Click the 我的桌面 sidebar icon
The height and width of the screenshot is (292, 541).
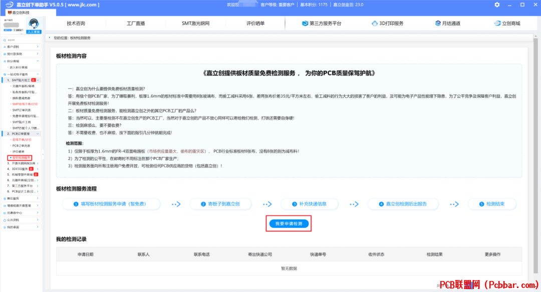[x=5, y=227]
